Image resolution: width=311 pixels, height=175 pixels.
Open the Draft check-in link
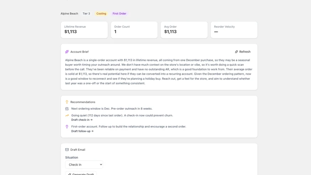coord(82,120)
